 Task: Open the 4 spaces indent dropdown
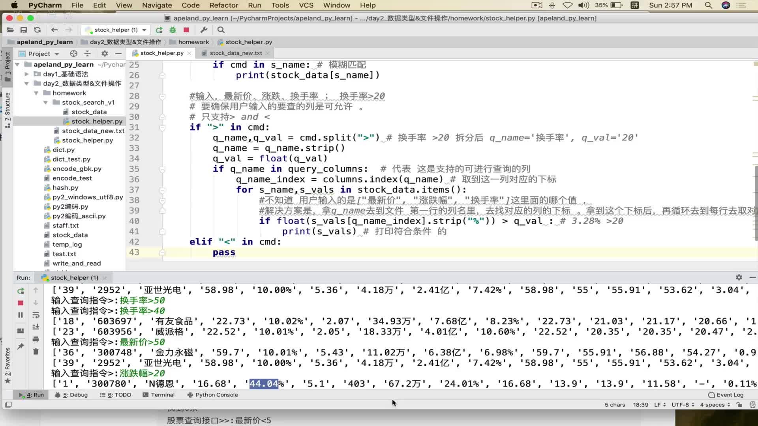coord(715,405)
